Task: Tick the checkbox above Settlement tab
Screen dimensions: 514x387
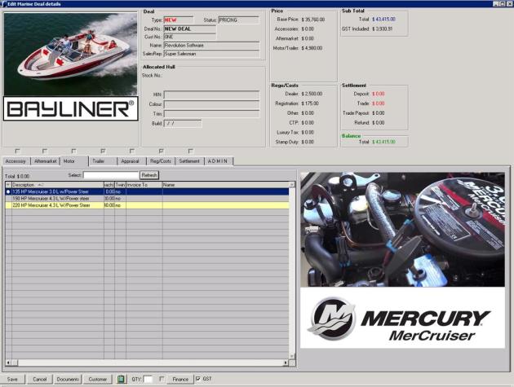Action: 190,151
